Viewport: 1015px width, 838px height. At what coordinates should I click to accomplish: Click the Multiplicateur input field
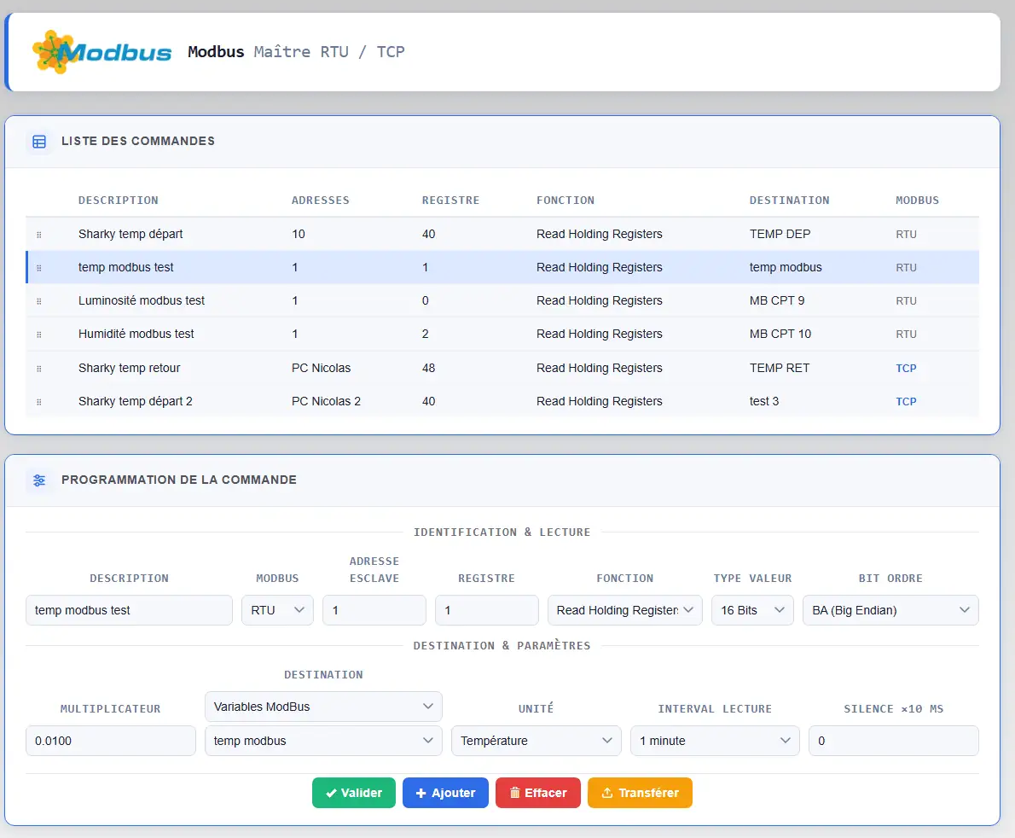tap(111, 740)
